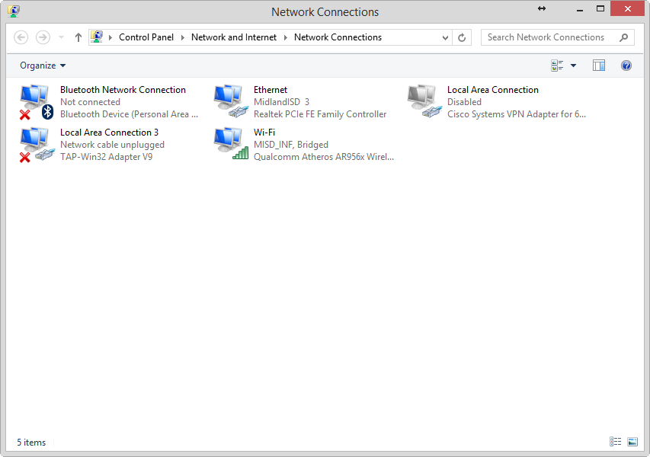This screenshot has width=650, height=457.
Task: Click the double-arrow button in title bar
Action: 542,8
